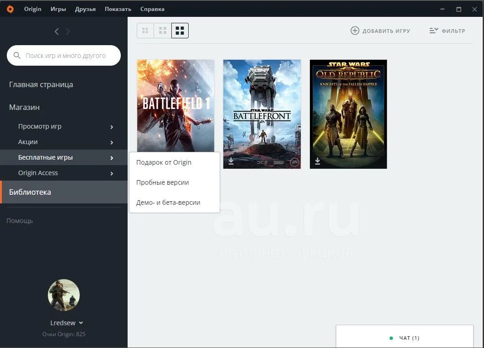
Task: Click the filter lines icon
Action: tap(434, 31)
